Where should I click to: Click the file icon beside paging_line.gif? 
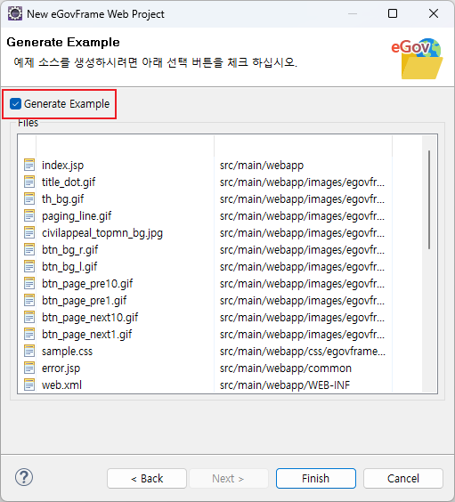click(29, 215)
